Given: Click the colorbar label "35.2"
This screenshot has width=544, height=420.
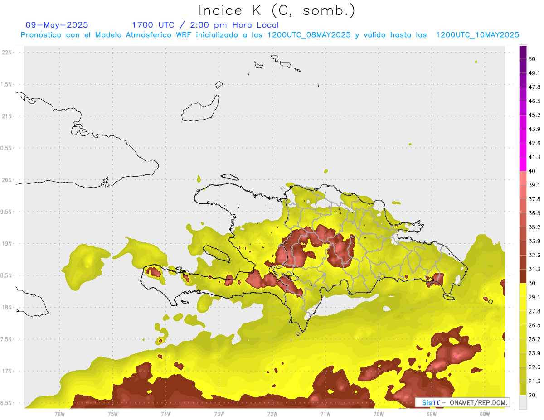Looking at the screenshot, I should [x=534, y=227].
